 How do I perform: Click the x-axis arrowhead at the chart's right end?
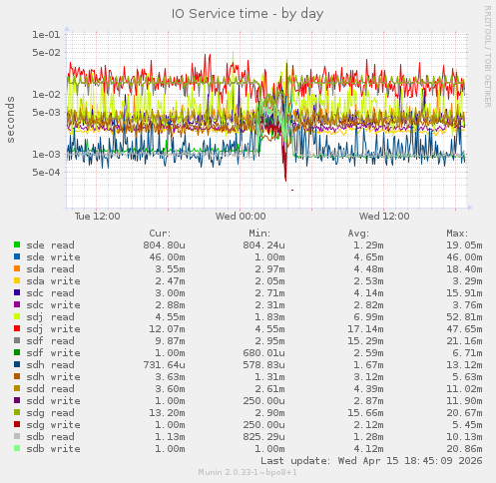[470, 208]
